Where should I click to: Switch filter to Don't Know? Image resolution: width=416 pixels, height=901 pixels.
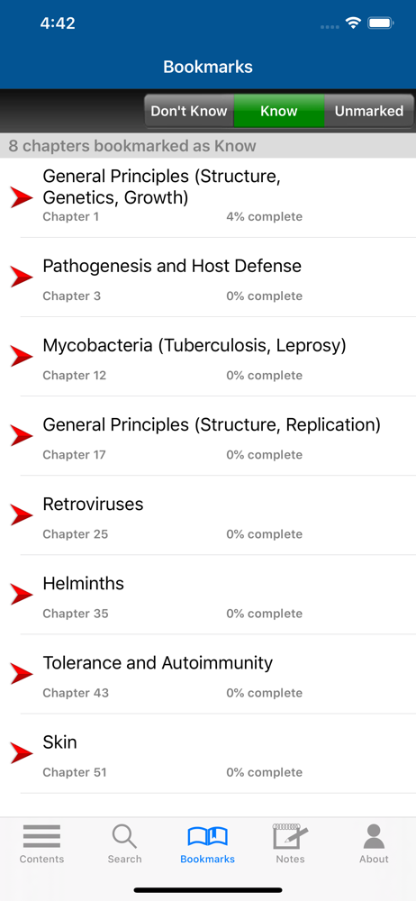pos(189,111)
